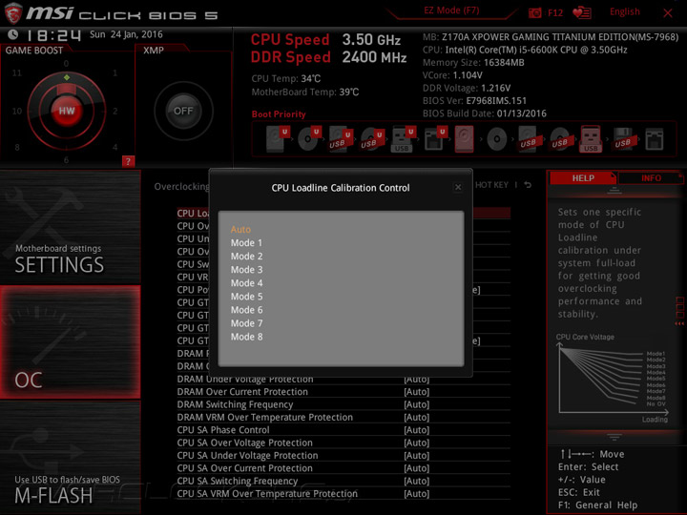Image resolution: width=687 pixels, height=515 pixels.
Task: Open the HOT KEY list
Action: coord(491,185)
